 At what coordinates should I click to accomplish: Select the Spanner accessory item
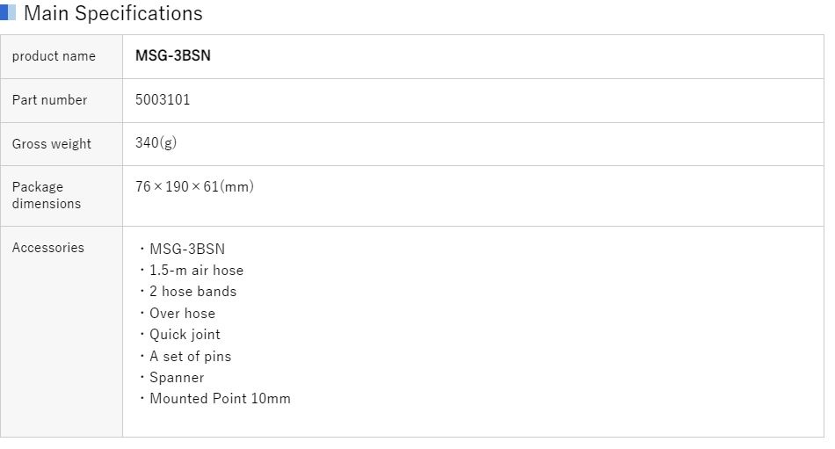pos(177,378)
